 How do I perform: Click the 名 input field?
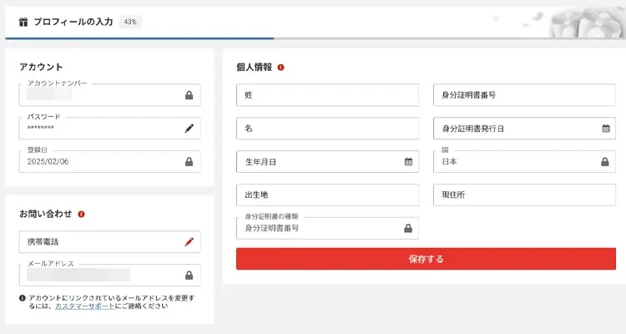[327, 129]
